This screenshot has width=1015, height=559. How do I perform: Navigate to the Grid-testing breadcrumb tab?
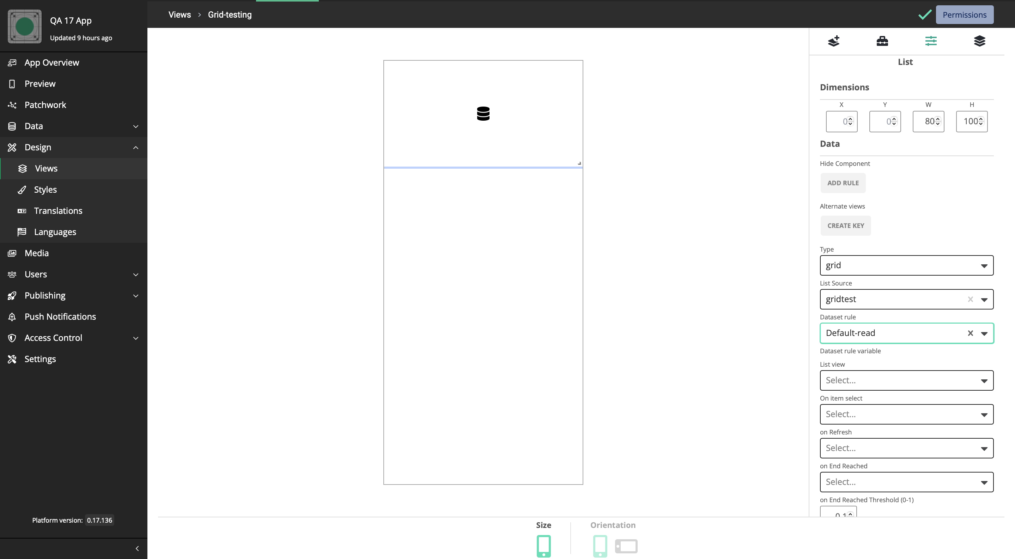point(230,14)
